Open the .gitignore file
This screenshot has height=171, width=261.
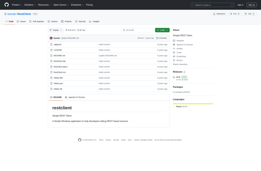pos(57,45)
